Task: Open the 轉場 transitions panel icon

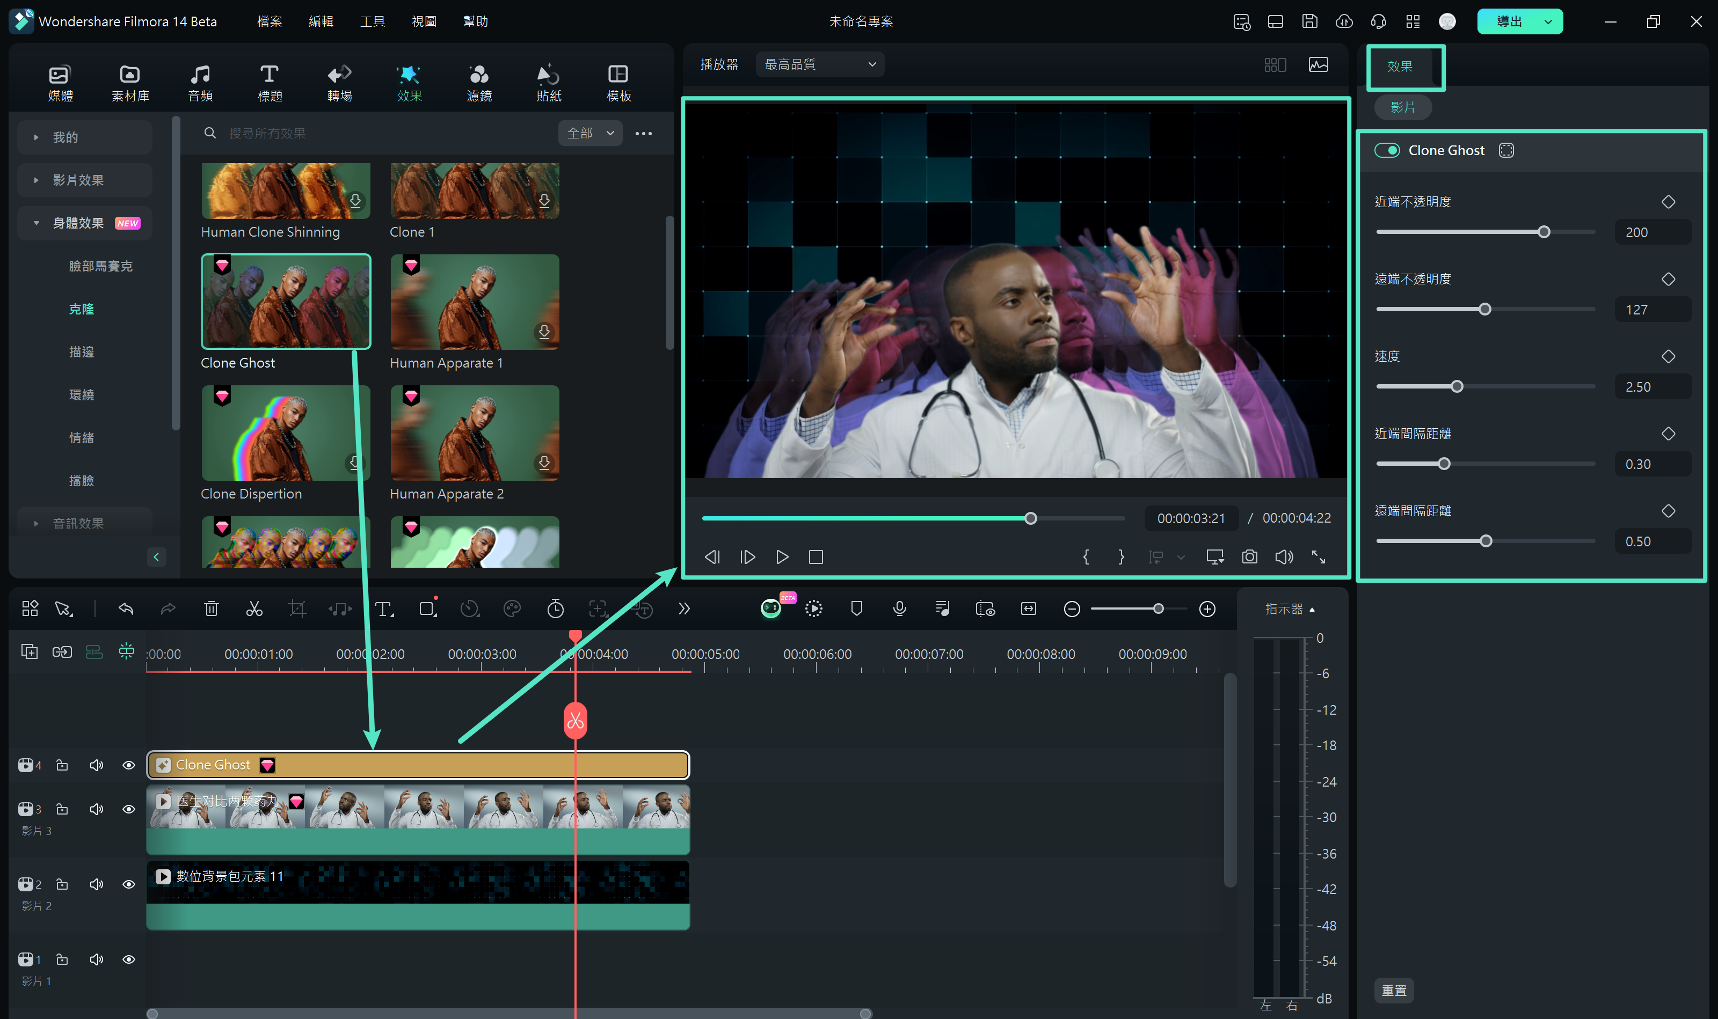Action: [339, 83]
